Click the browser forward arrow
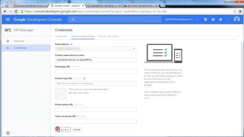This screenshot has height=137, width=244. click(x=10, y=11)
